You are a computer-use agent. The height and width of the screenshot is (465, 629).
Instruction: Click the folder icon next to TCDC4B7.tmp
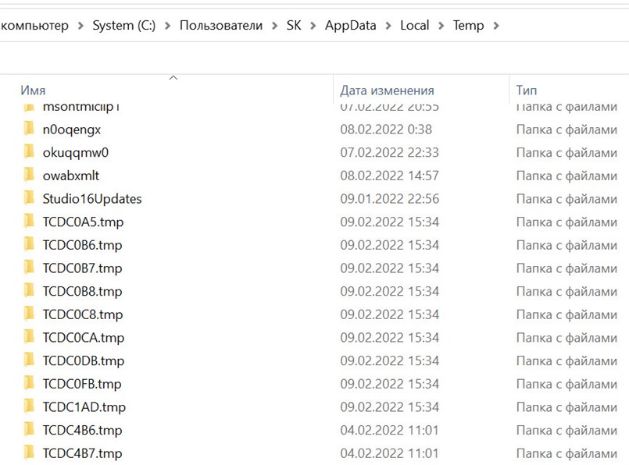(30, 453)
